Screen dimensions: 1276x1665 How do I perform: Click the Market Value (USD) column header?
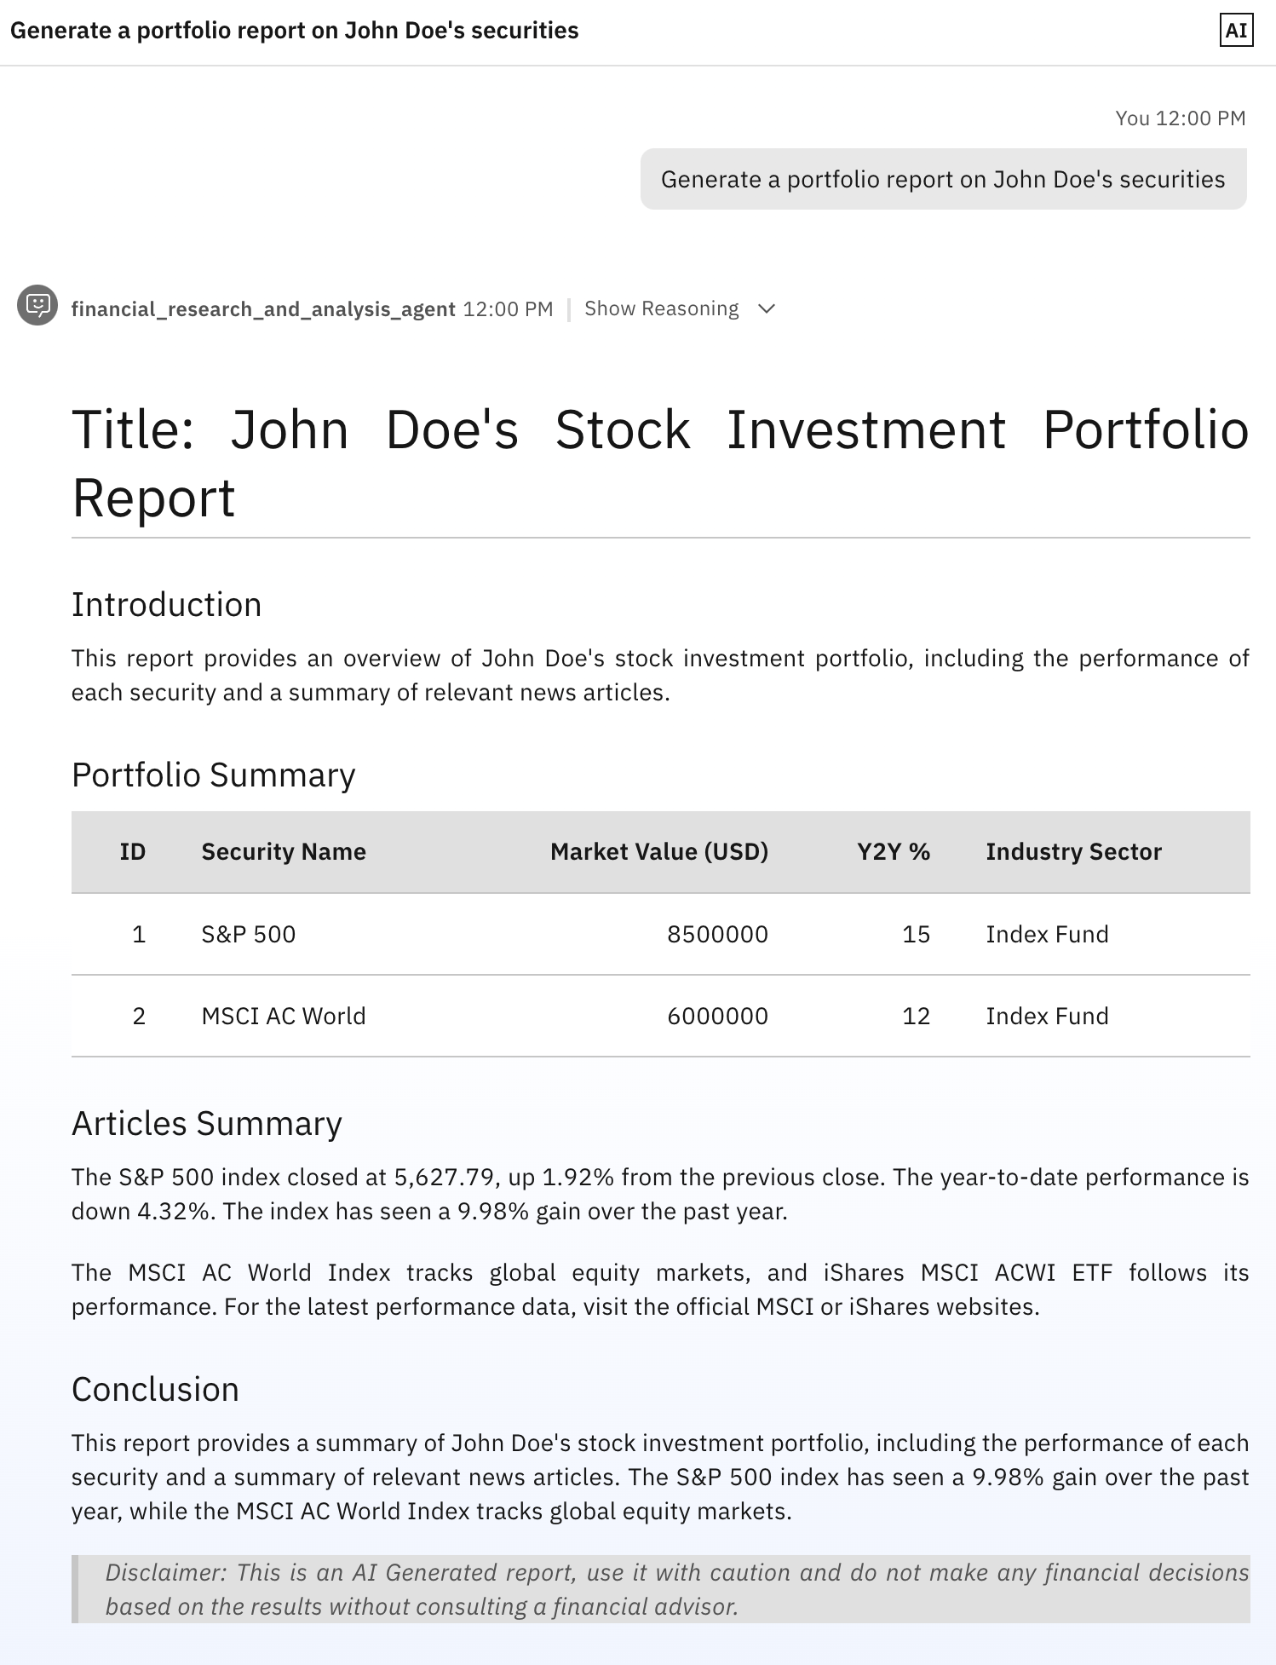pos(659,851)
